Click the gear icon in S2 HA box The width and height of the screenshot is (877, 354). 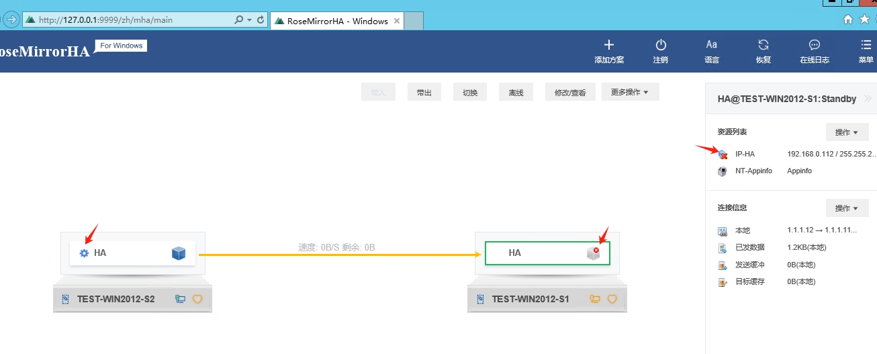pyautogui.click(x=84, y=253)
